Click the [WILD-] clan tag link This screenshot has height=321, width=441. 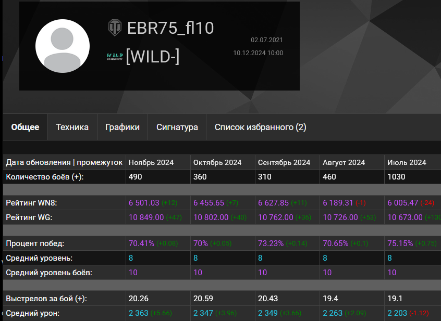pyautogui.click(x=152, y=56)
